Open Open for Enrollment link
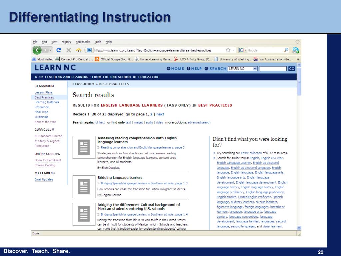The width and height of the screenshot is (341, 256). click(48, 160)
